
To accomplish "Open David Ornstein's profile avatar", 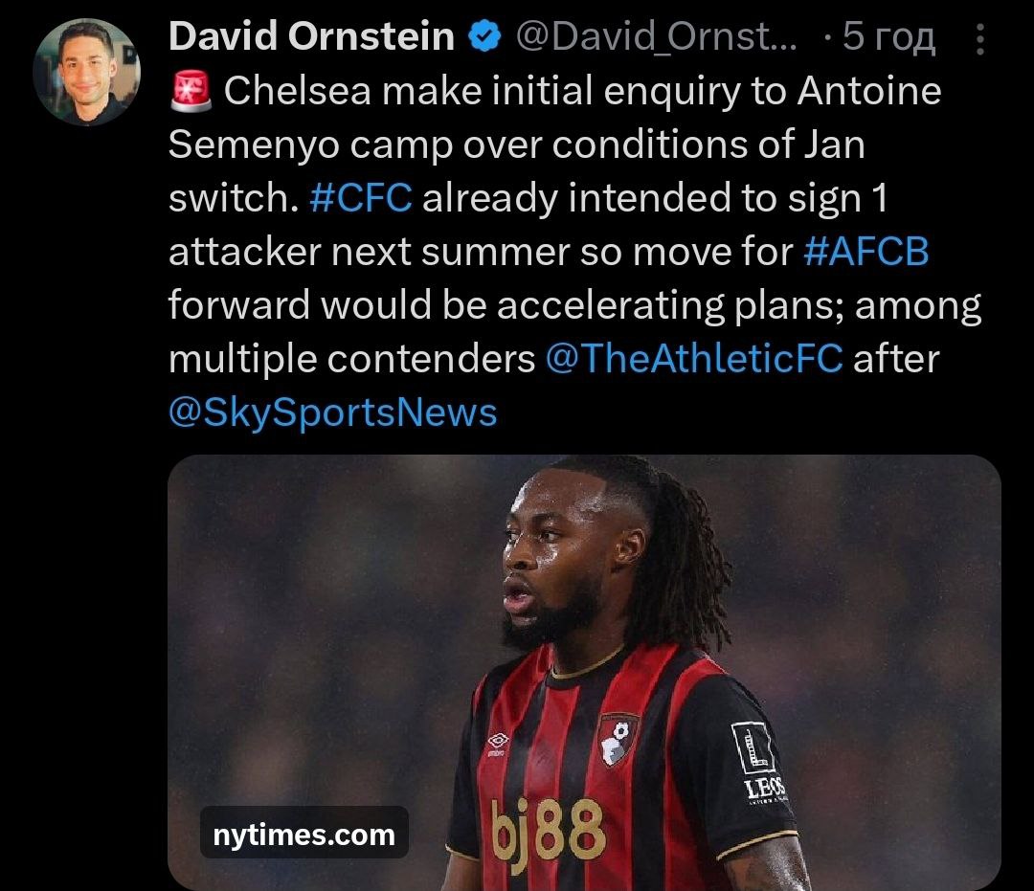I will pyautogui.click(x=87, y=72).
